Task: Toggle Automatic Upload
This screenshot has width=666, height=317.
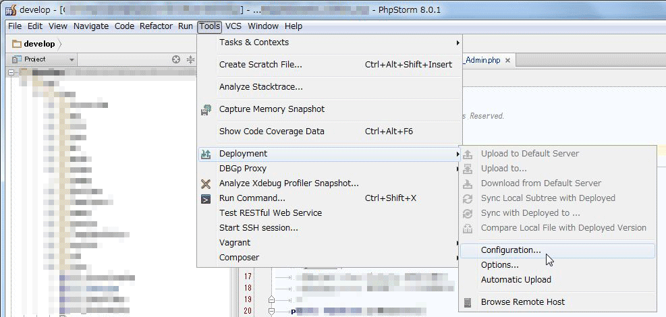Action: [x=557, y=280]
